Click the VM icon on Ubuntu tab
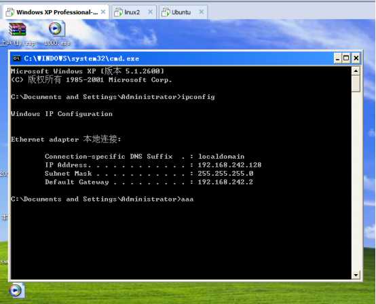Screen dimensions: 376x304 [x=166, y=12]
